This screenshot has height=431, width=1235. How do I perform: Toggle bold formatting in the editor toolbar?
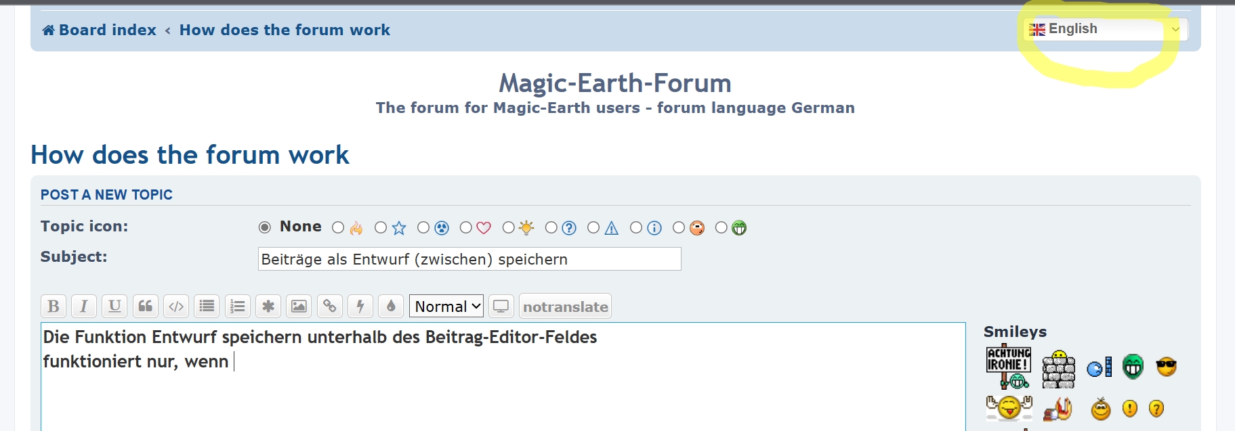click(x=54, y=307)
